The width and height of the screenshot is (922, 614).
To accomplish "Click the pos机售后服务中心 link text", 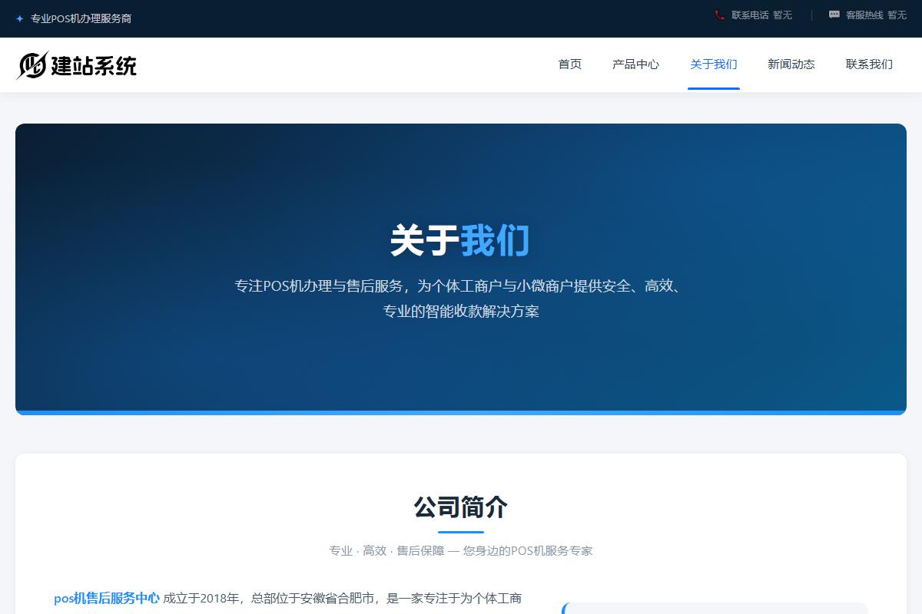I will coord(107,598).
